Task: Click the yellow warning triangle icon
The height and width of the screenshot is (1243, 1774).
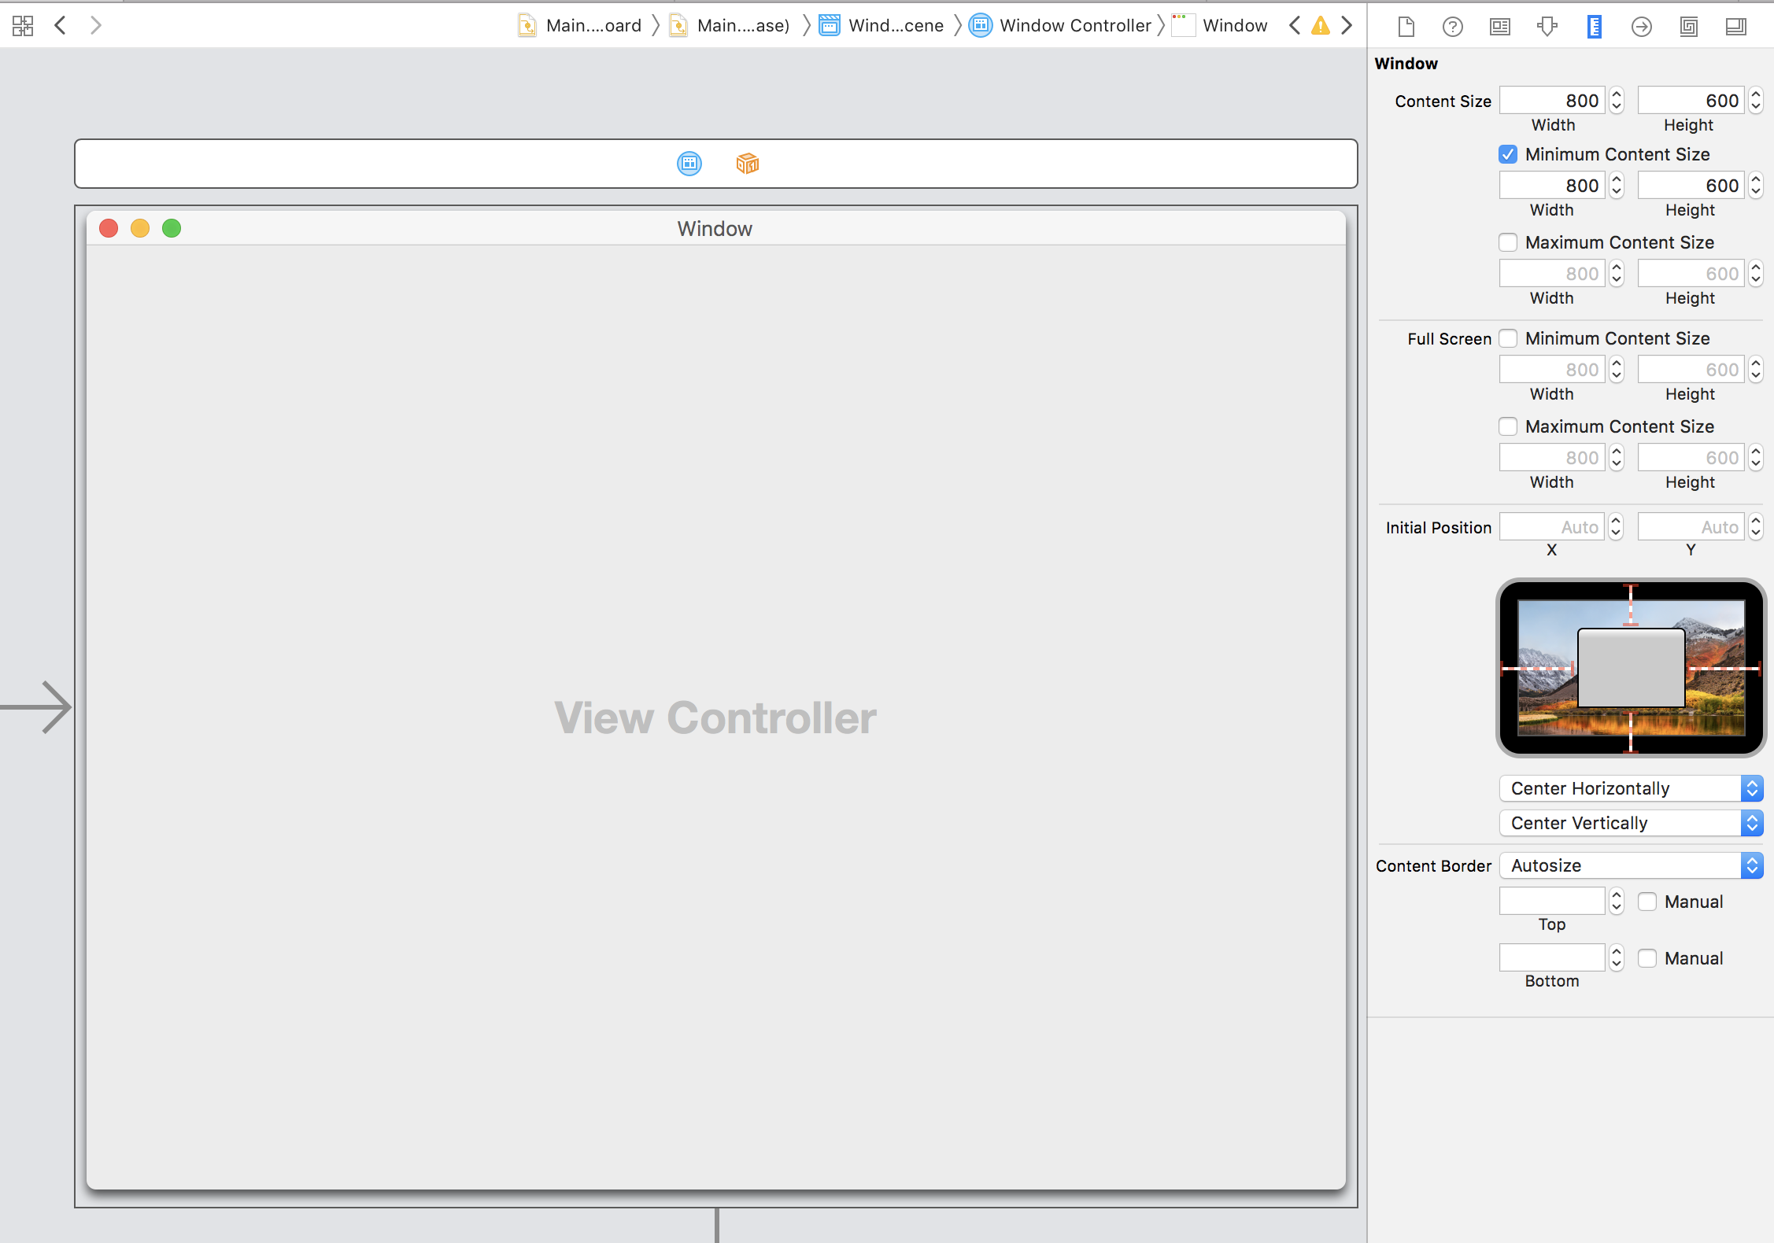Action: coord(1320,26)
